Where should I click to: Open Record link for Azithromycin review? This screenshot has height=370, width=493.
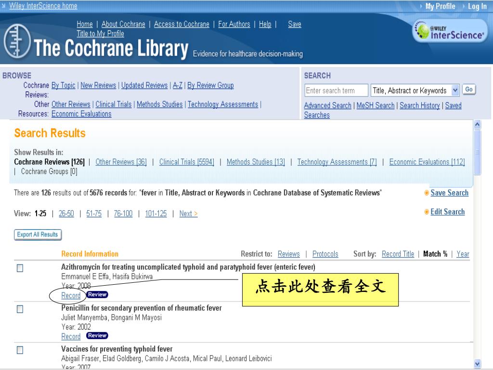point(71,295)
